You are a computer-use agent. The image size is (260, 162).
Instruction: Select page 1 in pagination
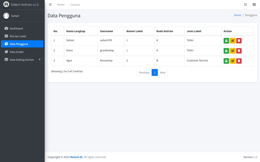point(155,72)
